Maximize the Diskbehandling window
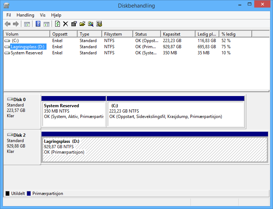The image size is (273, 209). [250, 4]
